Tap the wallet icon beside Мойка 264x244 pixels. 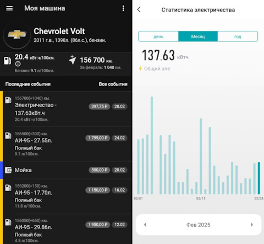coord(8,170)
